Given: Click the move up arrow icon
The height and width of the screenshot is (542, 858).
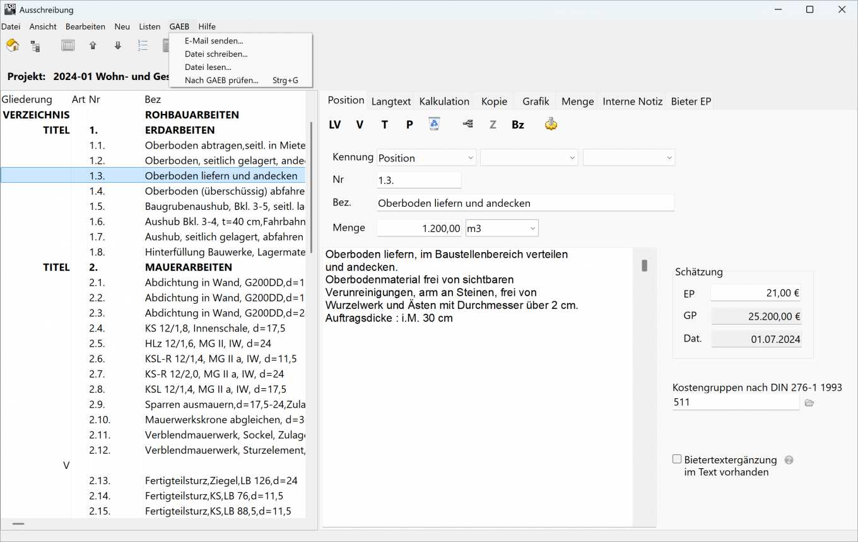Looking at the screenshot, I should [93, 45].
